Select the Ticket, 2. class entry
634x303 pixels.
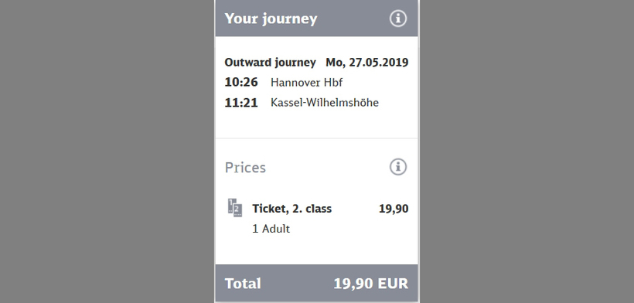pos(292,209)
